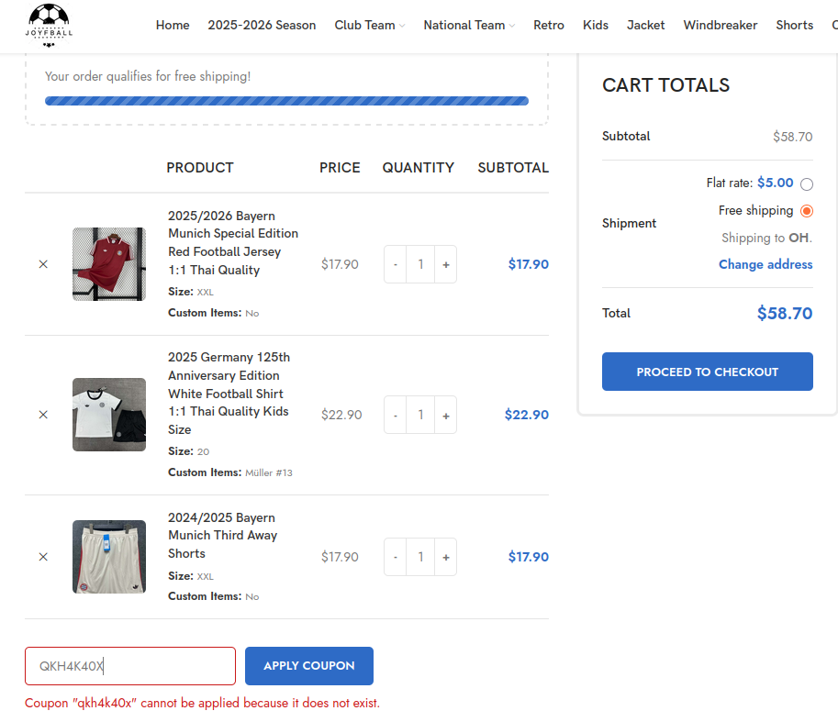Click the quantity field of Red Jersey

(x=420, y=264)
